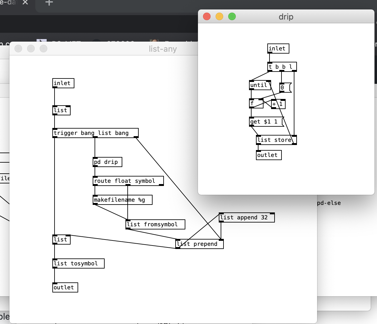The height and width of the screenshot is (324, 377).
Task: Select the "list prepend" object
Action: click(199, 244)
